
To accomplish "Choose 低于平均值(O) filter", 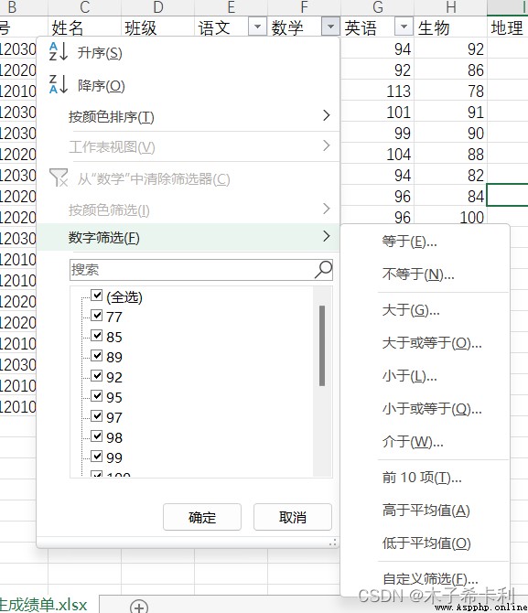I will pos(426,543).
